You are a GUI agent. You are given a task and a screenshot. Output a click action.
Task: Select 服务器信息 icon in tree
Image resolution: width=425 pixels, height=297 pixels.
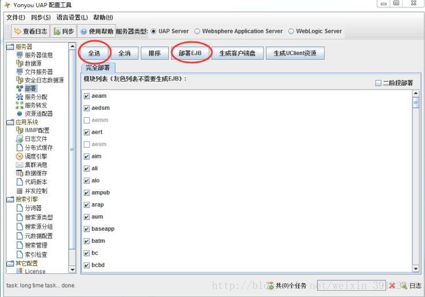[x=20, y=55]
